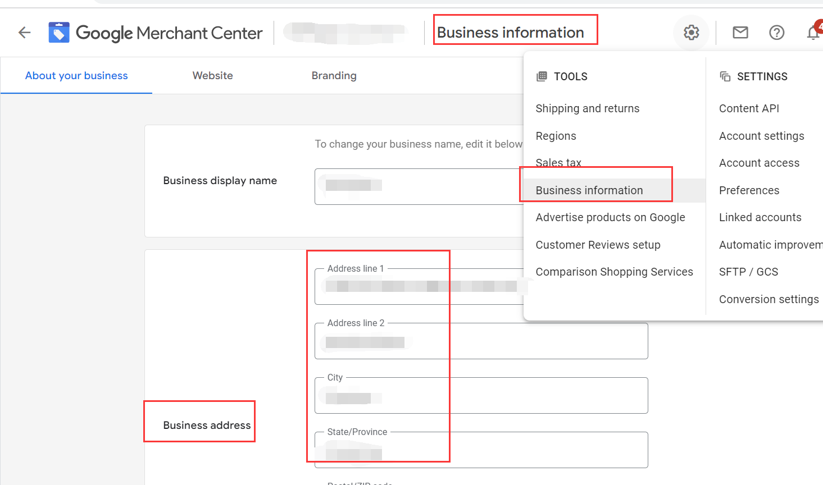Image resolution: width=823 pixels, height=485 pixels.
Task: Open the Content API page
Action: (749, 108)
